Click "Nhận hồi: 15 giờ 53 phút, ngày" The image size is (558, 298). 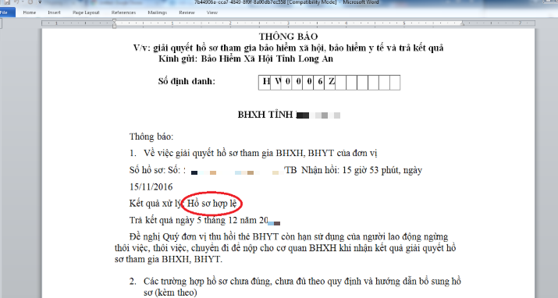[361, 170]
